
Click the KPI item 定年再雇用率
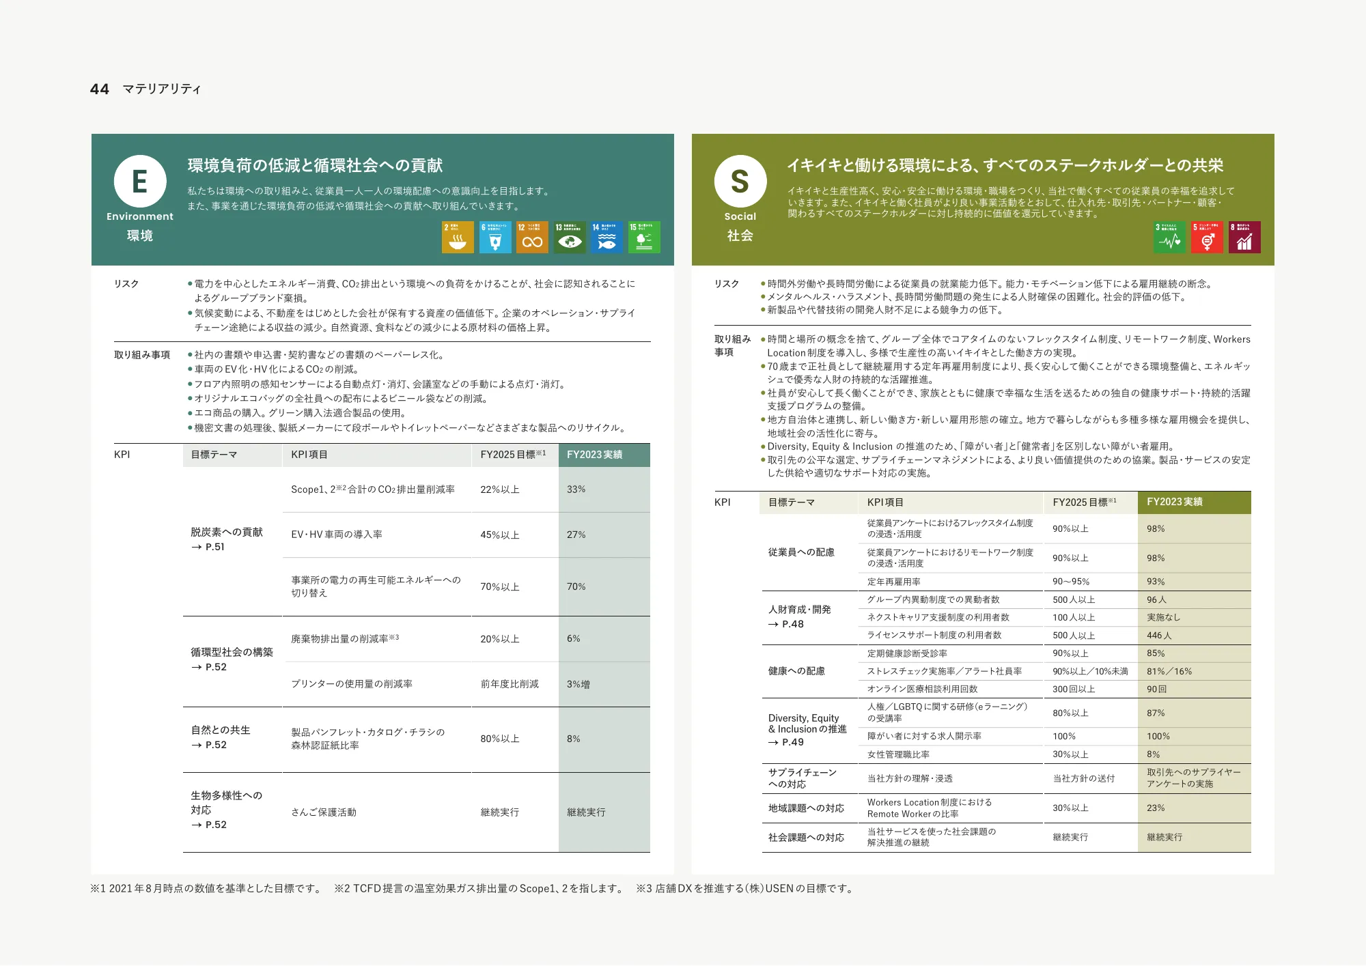pyautogui.click(x=893, y=582)
